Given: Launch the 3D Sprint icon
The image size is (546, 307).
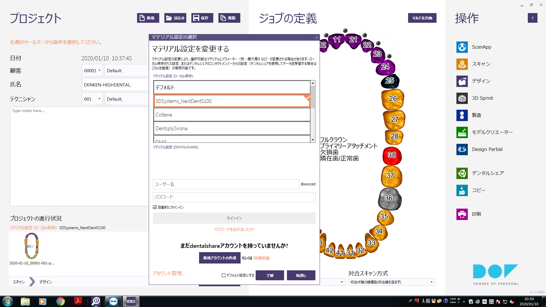Looking at the screenshot, I should coord(462,98).
